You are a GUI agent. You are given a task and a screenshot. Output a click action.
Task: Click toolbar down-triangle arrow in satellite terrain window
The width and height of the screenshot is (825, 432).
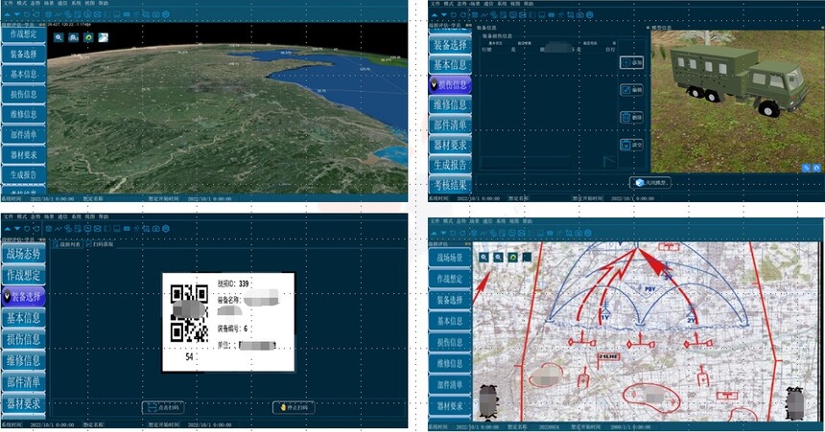pos(17,14)
